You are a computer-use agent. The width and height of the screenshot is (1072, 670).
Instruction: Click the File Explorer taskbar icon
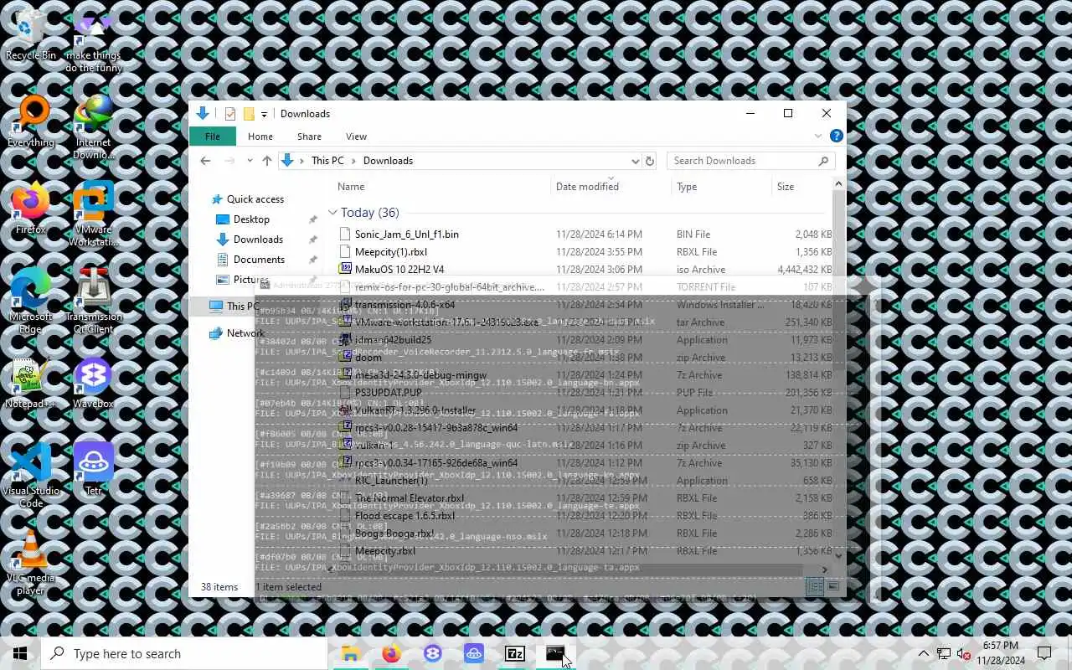click(351, 653)
